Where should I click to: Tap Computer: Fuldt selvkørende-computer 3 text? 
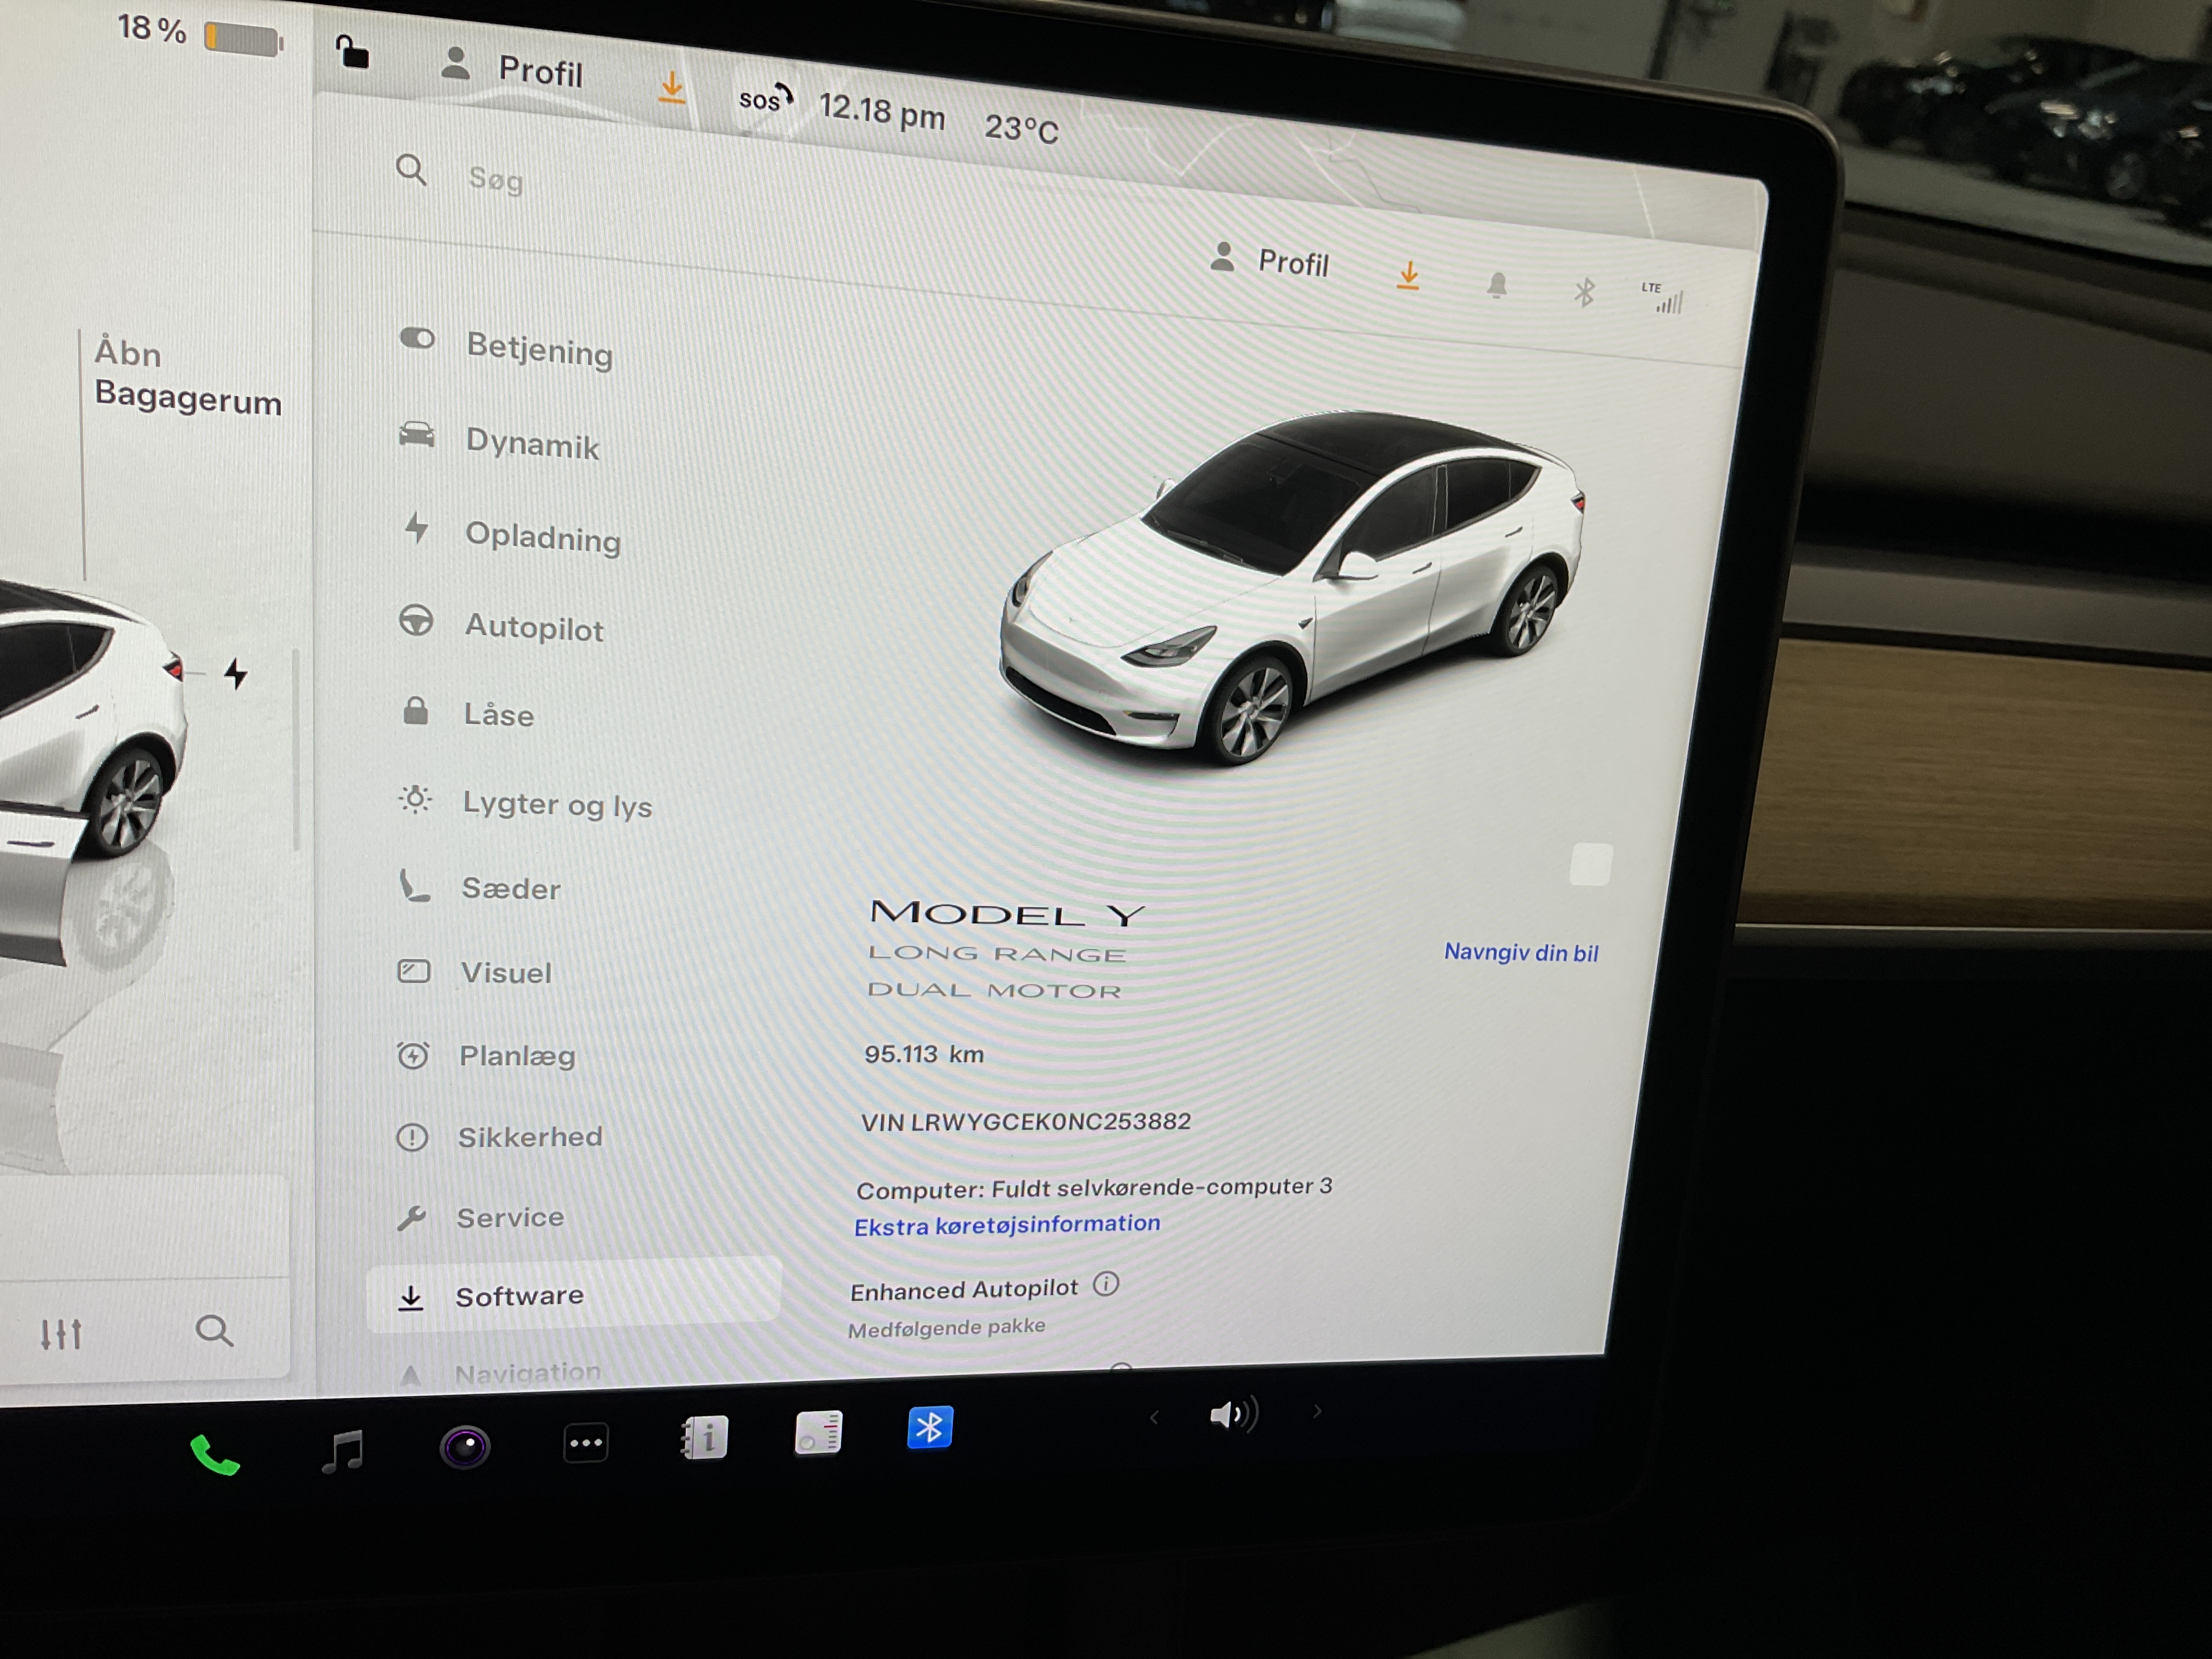click(1094, 1188)
